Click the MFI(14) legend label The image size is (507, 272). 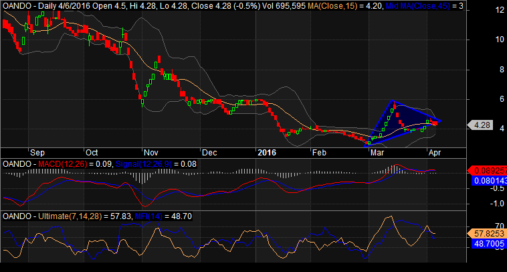click(148, 216)
